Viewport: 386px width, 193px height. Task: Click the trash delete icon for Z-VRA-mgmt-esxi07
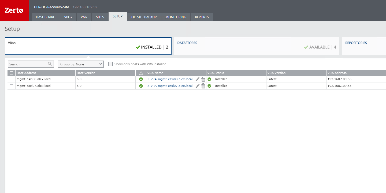pyautogui.click(x=203, y=86)
